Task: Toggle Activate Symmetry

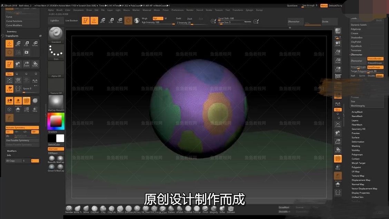Action: (x=22, y=127)
